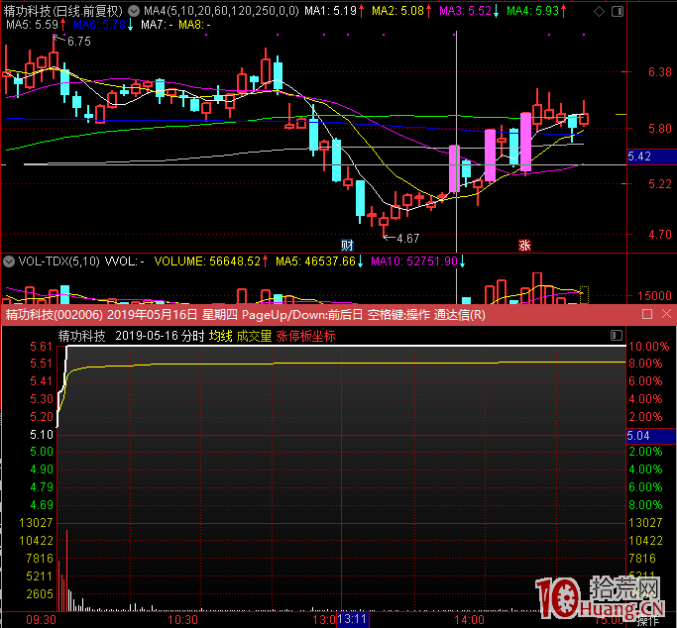Click the 5.42 crosshair price tag
The width and height of the screenshot is (677, 628).
click(x=651, y=157)
